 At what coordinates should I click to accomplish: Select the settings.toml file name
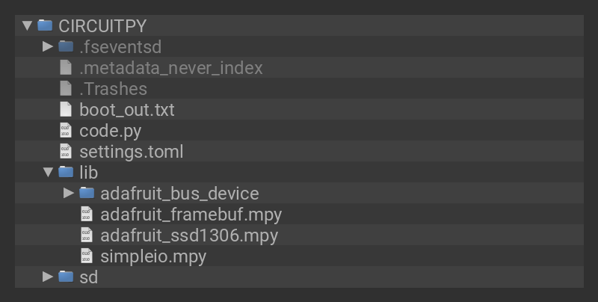131,152
